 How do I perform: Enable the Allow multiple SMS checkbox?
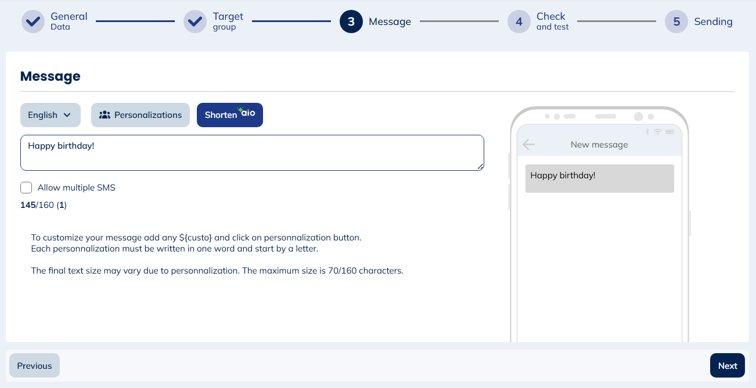point(26,187)
